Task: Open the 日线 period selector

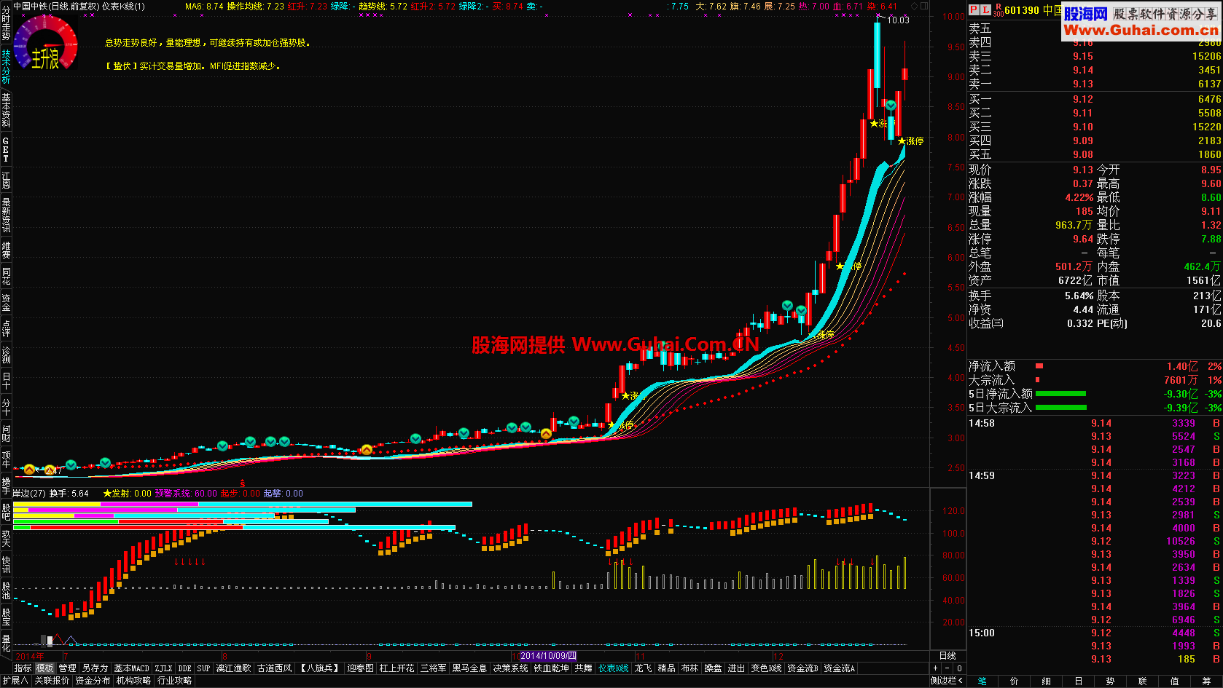Action: 947,656
